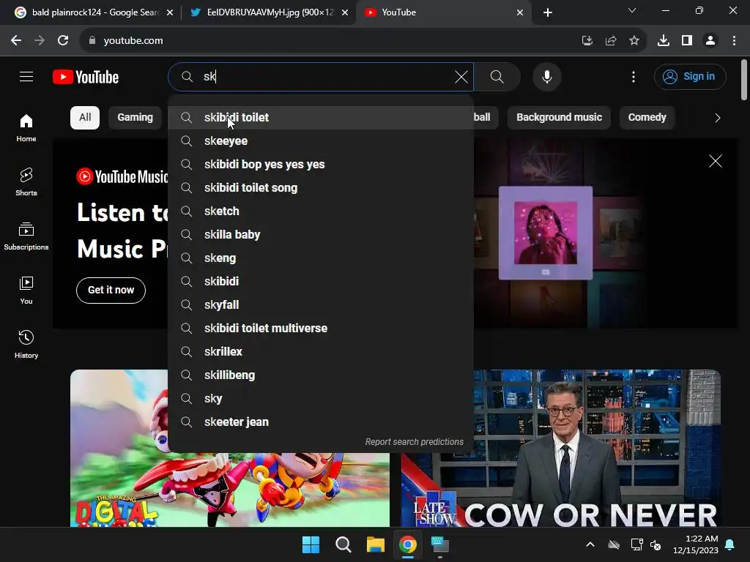Choose suggestion 'skrillex'

321,352
